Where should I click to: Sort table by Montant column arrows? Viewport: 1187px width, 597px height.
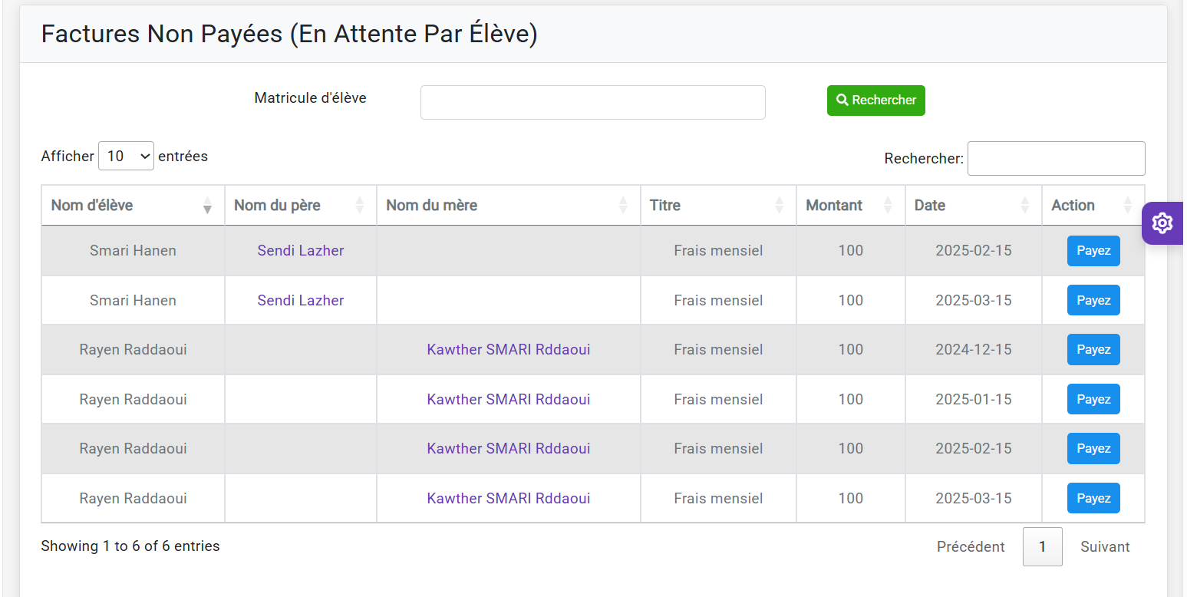[888, 206]
